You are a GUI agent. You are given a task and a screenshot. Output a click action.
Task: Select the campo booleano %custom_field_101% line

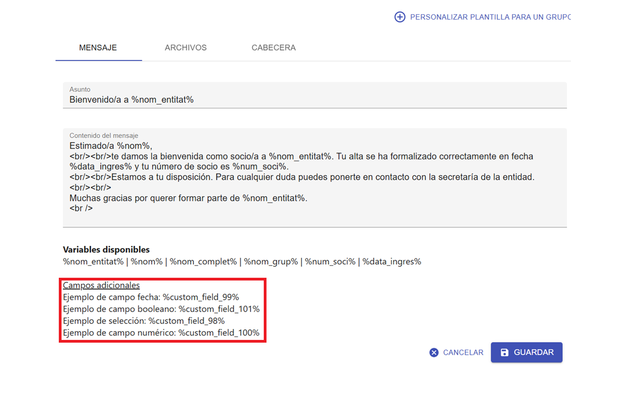(161, 309)
